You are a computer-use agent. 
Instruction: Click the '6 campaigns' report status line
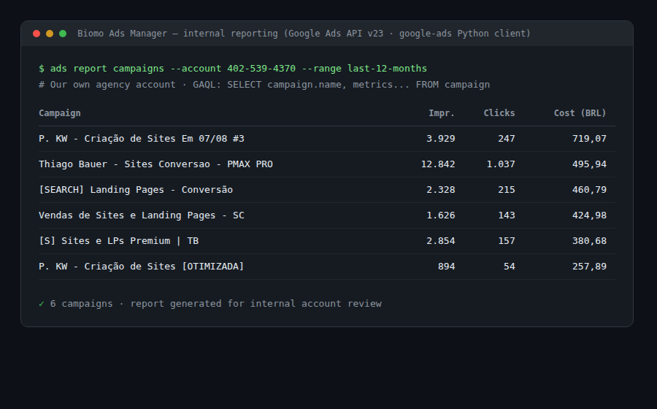point(210,304)
